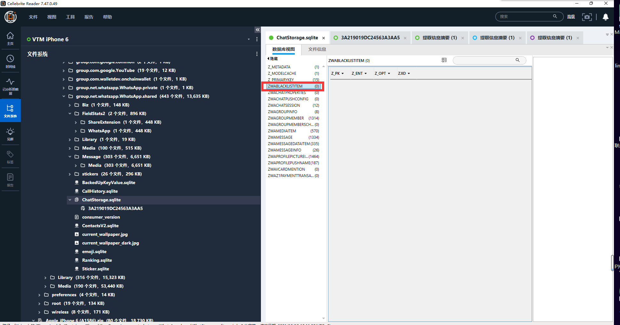Select the CallHistory.sqlite database file

(x=100, y=191)
